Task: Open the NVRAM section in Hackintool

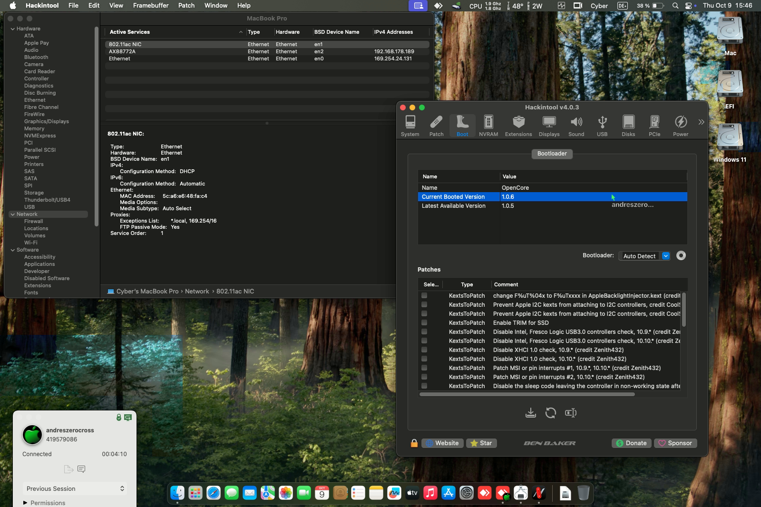Action: (x=488, y=126)
